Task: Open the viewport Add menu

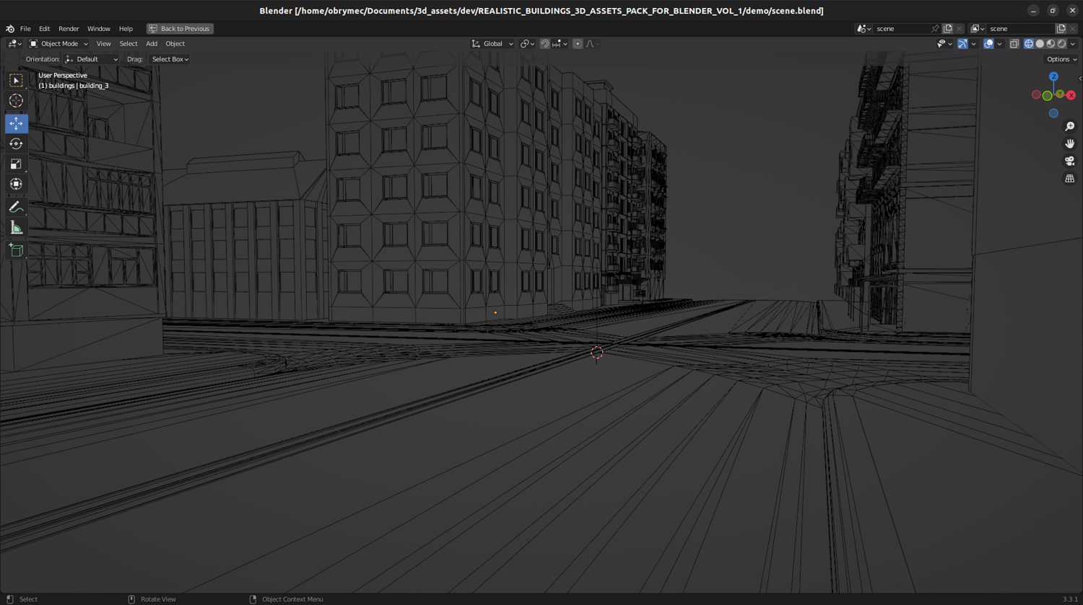Action: (152, 44)
